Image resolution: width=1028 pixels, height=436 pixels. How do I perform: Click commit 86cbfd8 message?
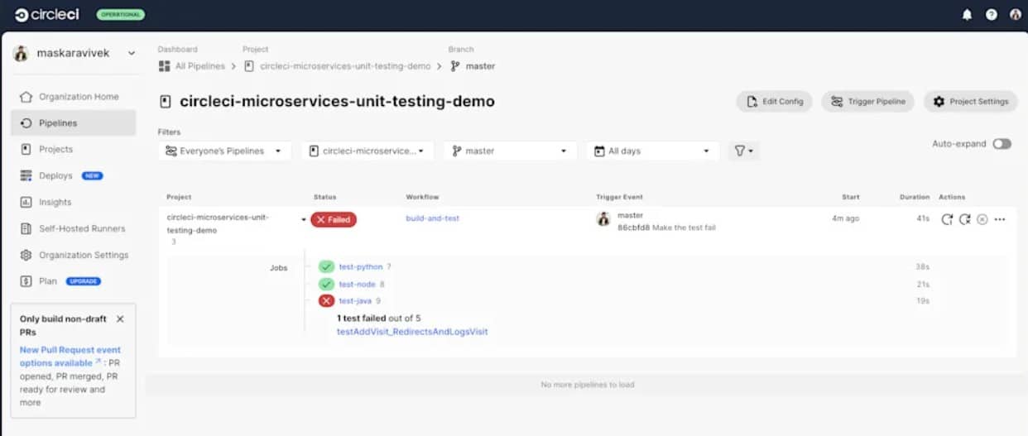[684, 228]
